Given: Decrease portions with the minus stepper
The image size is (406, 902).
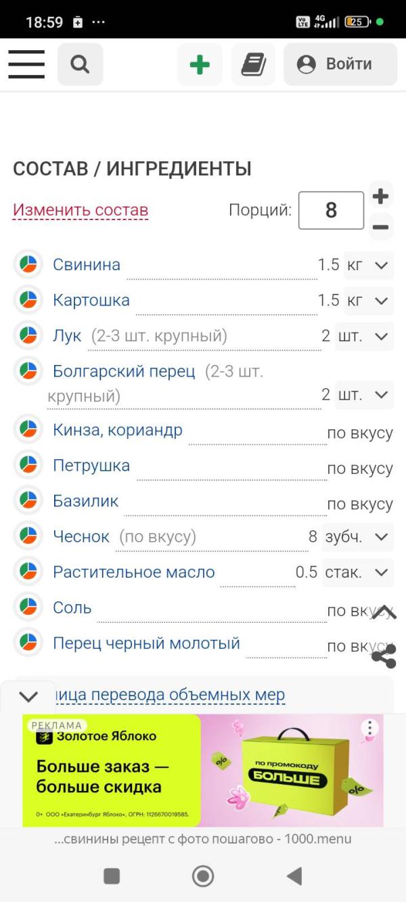Looking at the screenshot, I should (381, 227).
